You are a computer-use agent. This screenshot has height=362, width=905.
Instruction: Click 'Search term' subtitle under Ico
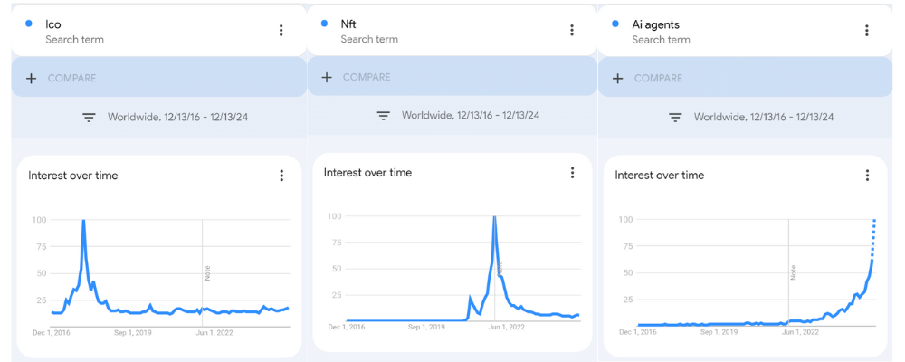click(x=74, y=40)
